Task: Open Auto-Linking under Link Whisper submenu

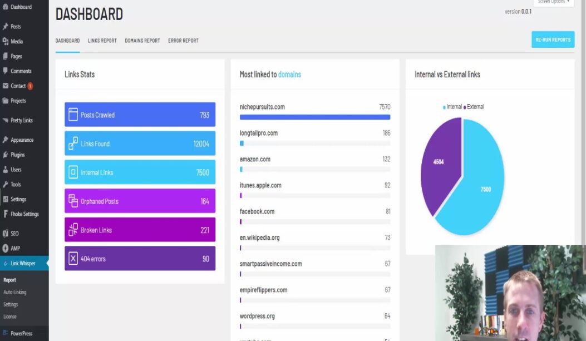Action: [15, 292]
